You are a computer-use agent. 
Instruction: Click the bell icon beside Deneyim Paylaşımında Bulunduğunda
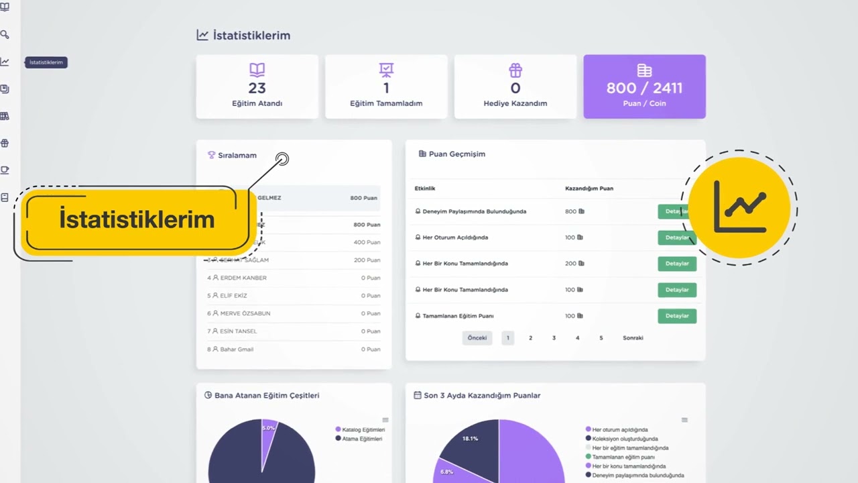tap(418, 211)
